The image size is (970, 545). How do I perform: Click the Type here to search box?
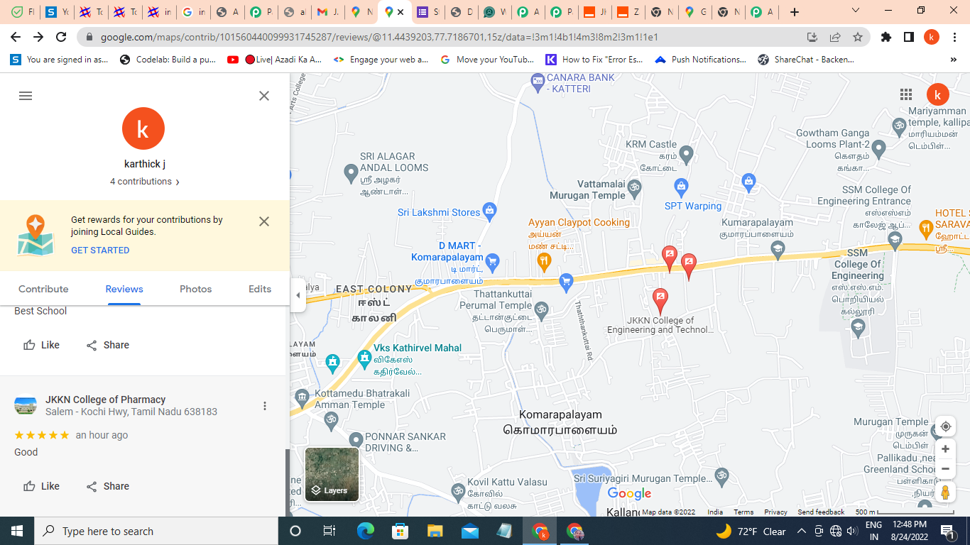[156, 531]
